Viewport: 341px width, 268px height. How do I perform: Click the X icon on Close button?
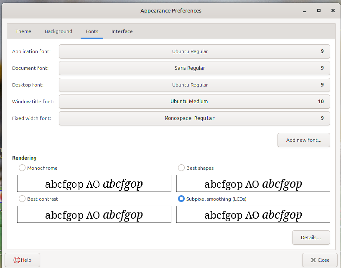(x=313, y=260)
